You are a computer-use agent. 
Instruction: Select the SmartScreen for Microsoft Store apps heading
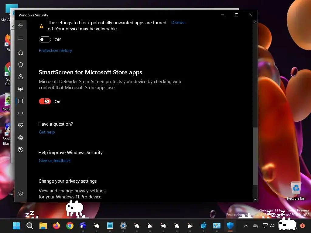pos(91,72)
